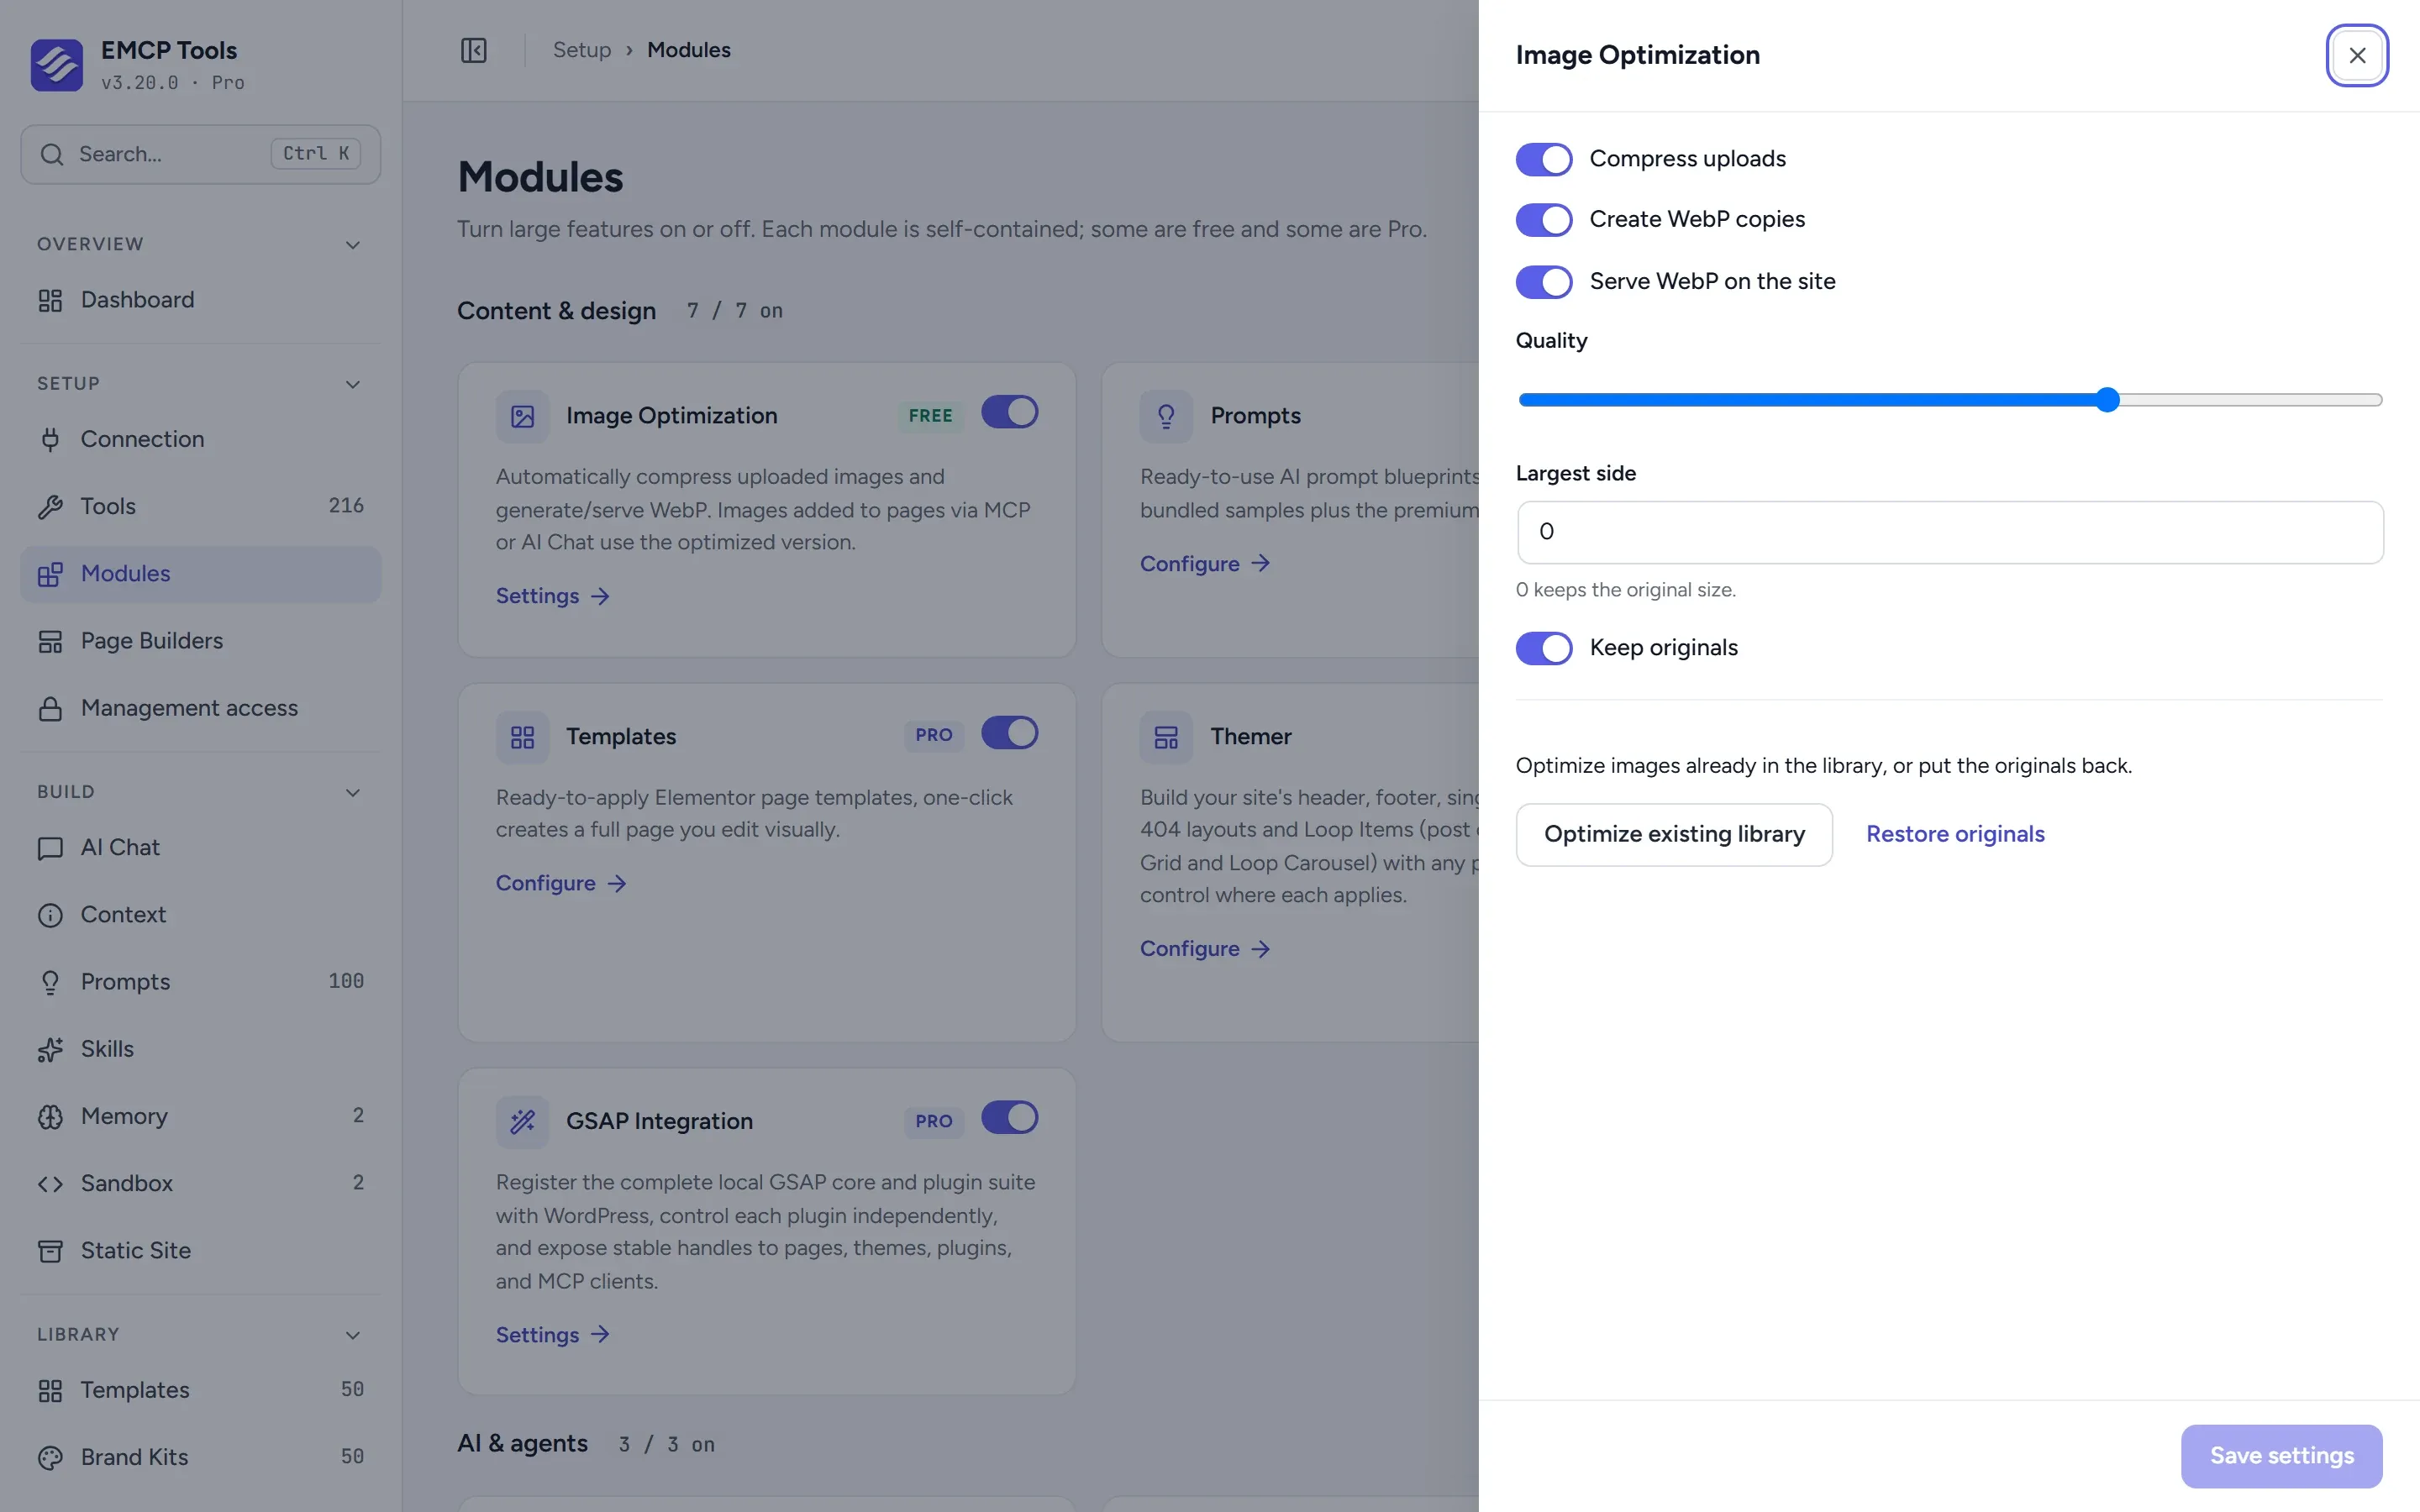Disable Serve WebP on the site

pyautogui.click(x=1543, y=282)
